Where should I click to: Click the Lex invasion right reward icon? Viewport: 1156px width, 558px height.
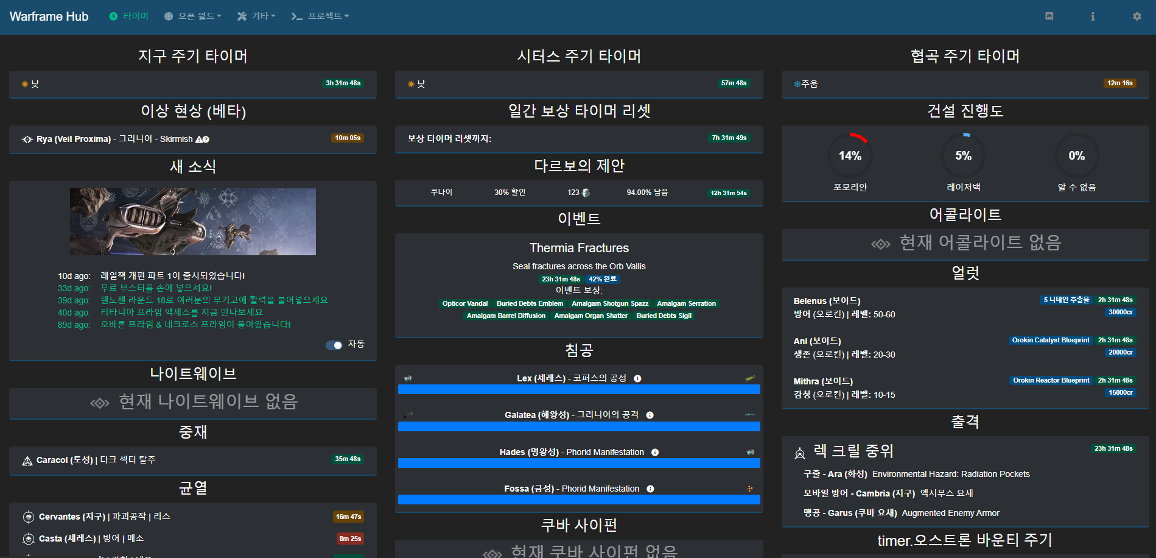(750, 378)
